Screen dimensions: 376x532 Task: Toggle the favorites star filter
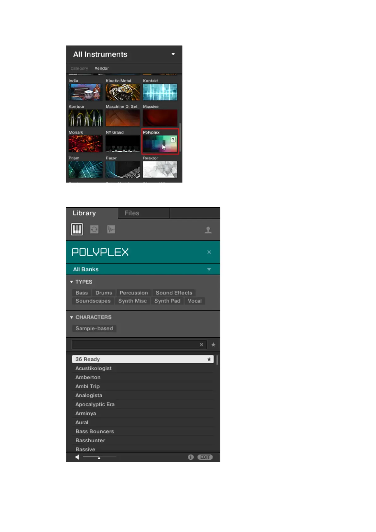tap(213, 345)
